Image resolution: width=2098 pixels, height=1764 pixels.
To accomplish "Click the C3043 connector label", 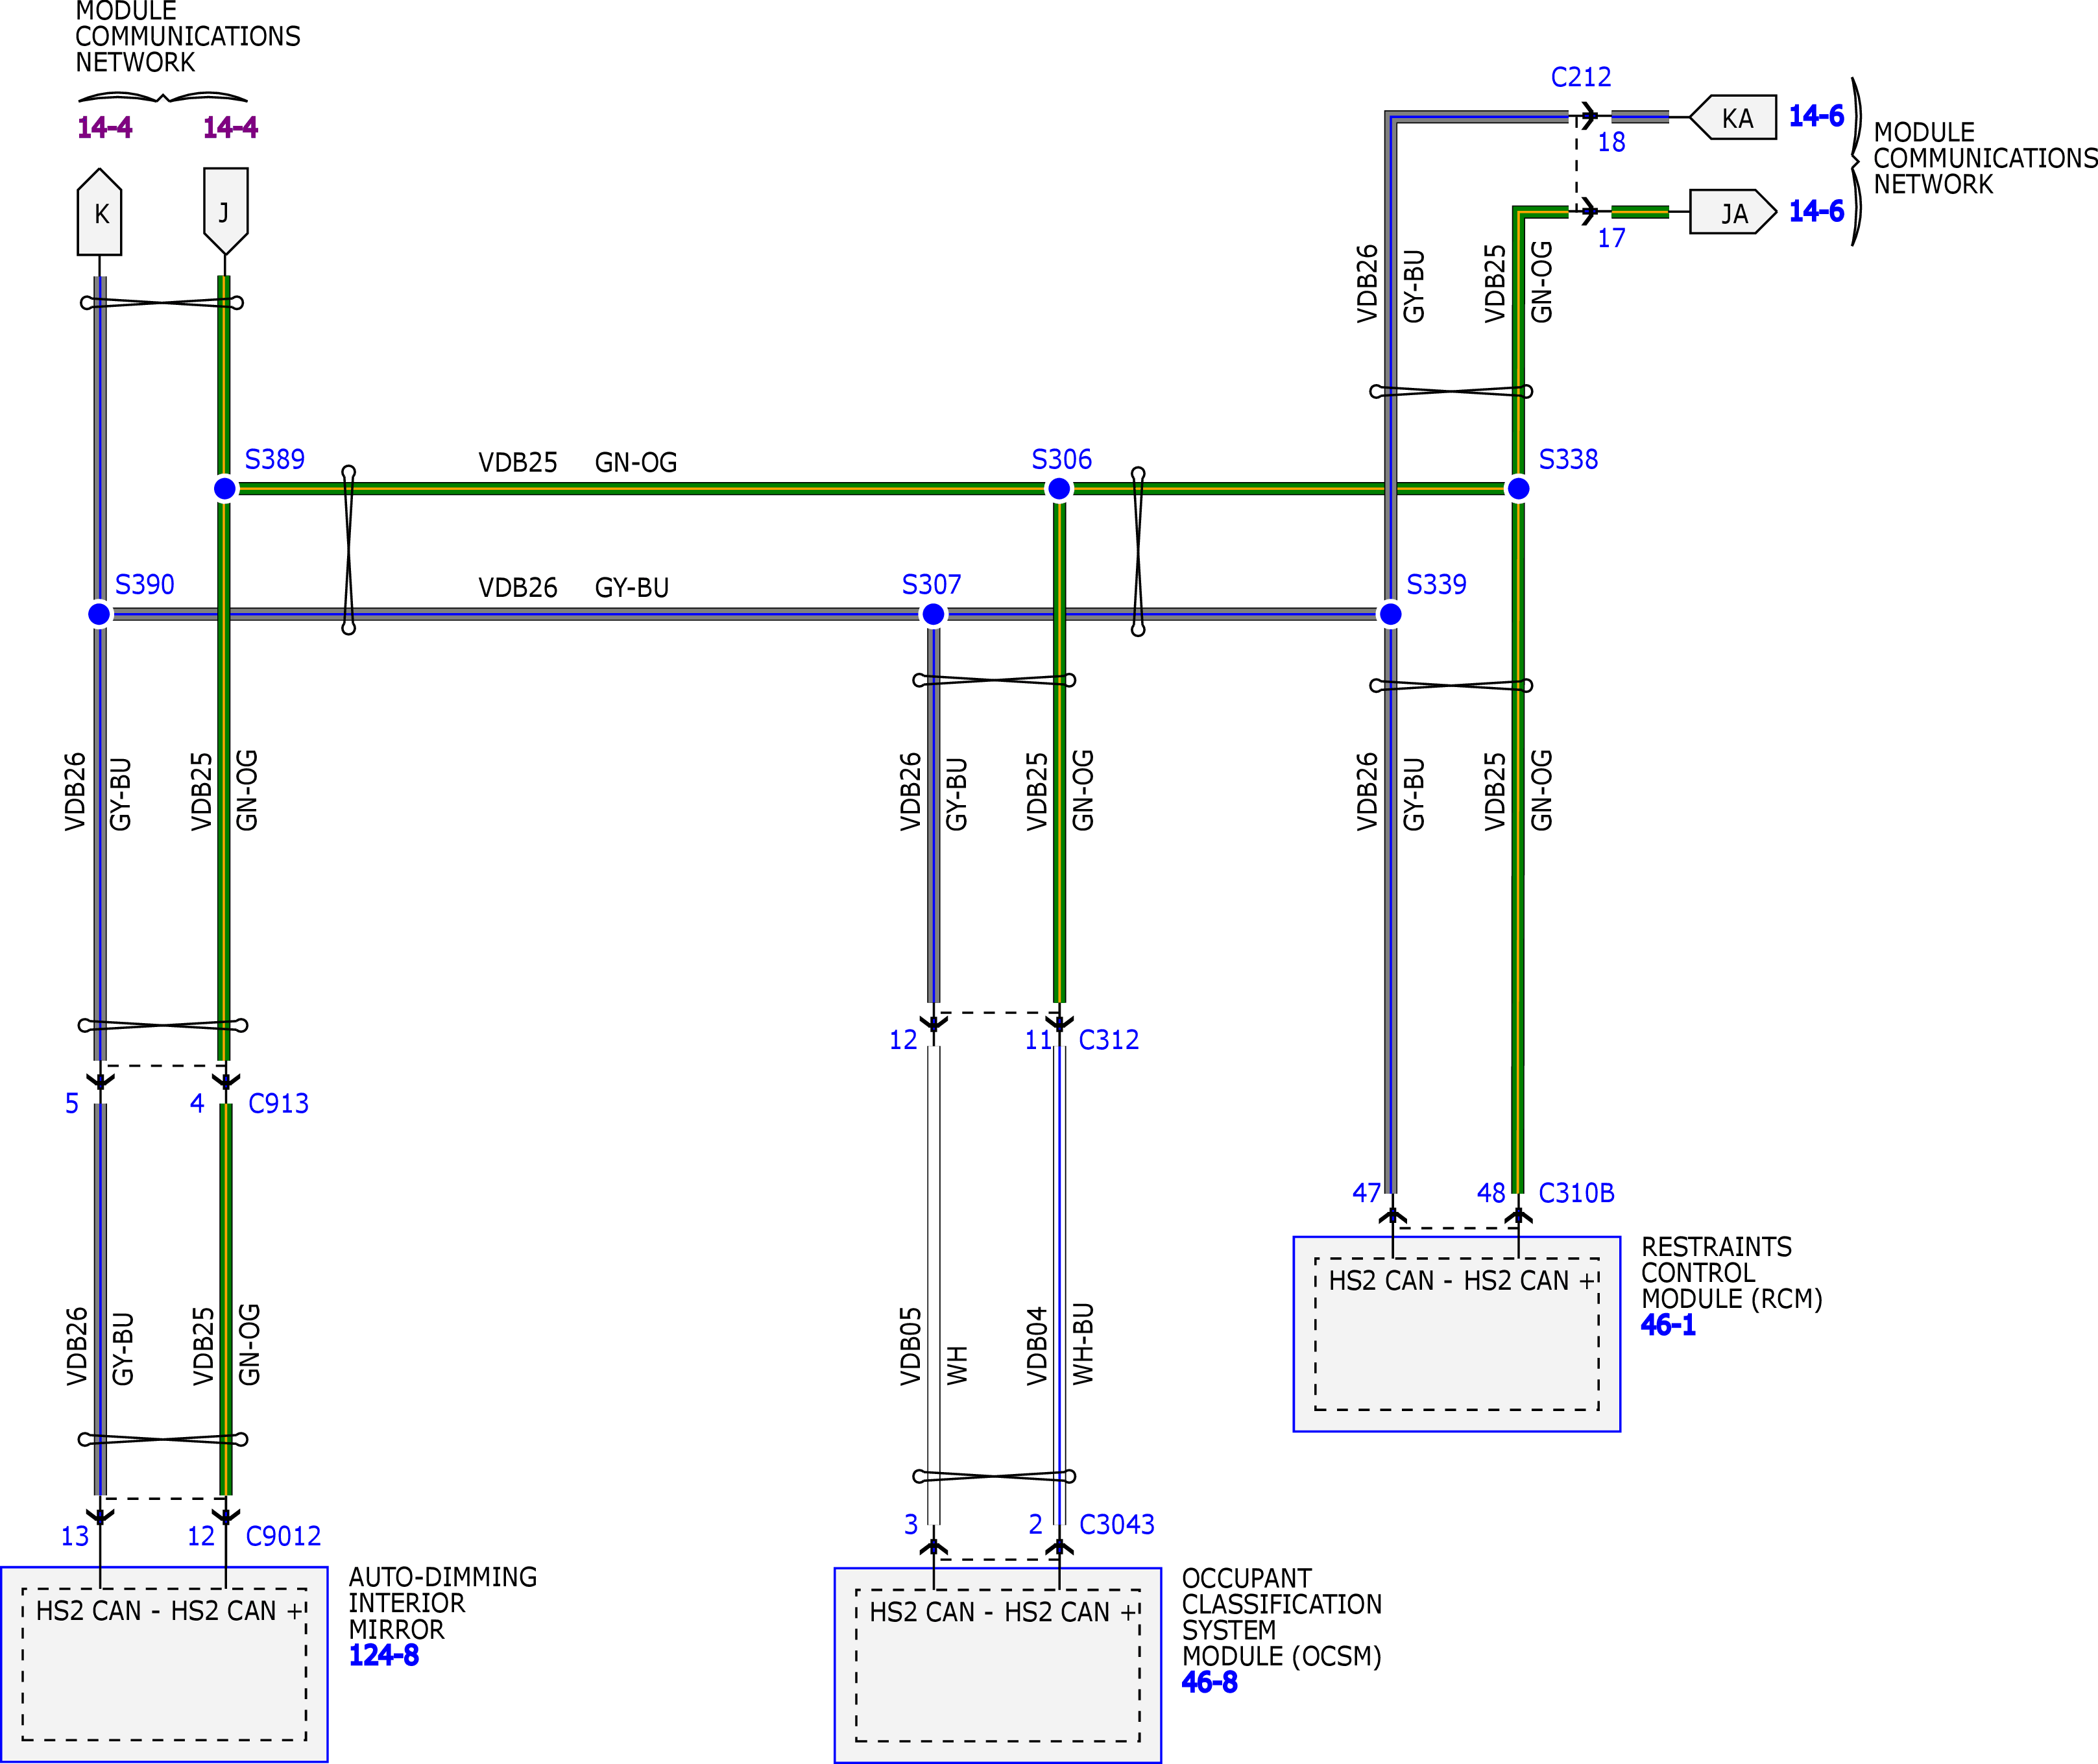I will click(1117, 1525).
